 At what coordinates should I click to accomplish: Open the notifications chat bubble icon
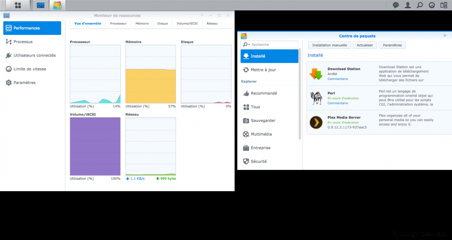[396, 5]
